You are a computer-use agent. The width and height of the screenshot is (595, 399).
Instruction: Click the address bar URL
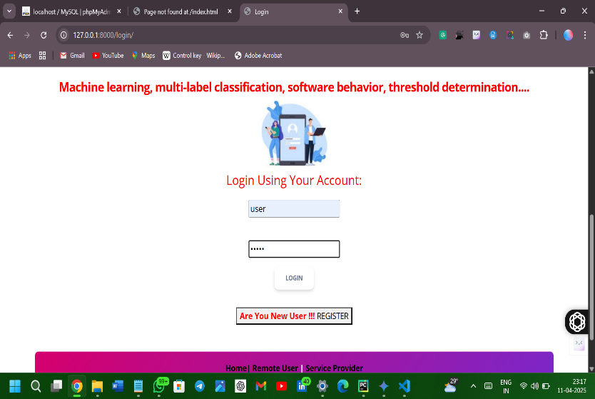click(103, 35)
